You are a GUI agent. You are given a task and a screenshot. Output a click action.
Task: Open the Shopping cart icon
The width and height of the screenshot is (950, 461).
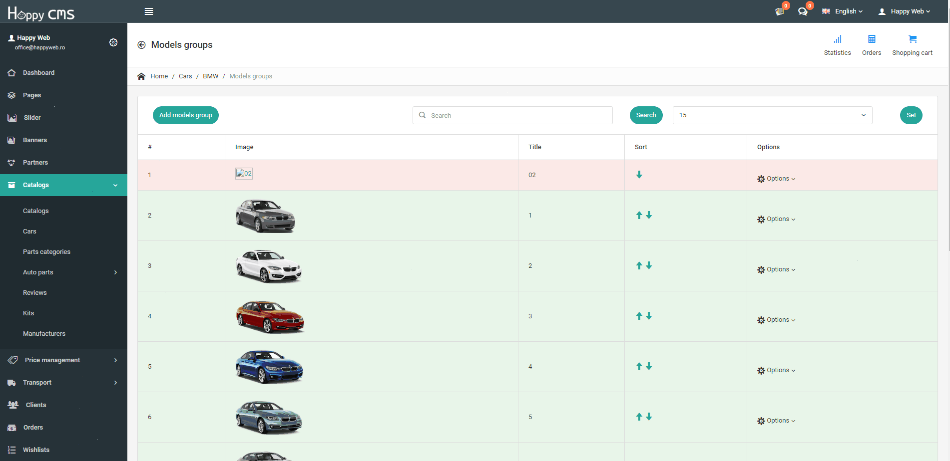point(912,45)
